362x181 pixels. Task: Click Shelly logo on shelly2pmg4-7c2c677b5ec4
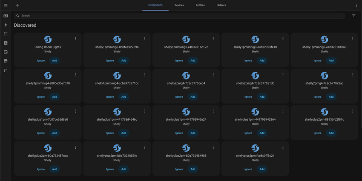point(186,76)
